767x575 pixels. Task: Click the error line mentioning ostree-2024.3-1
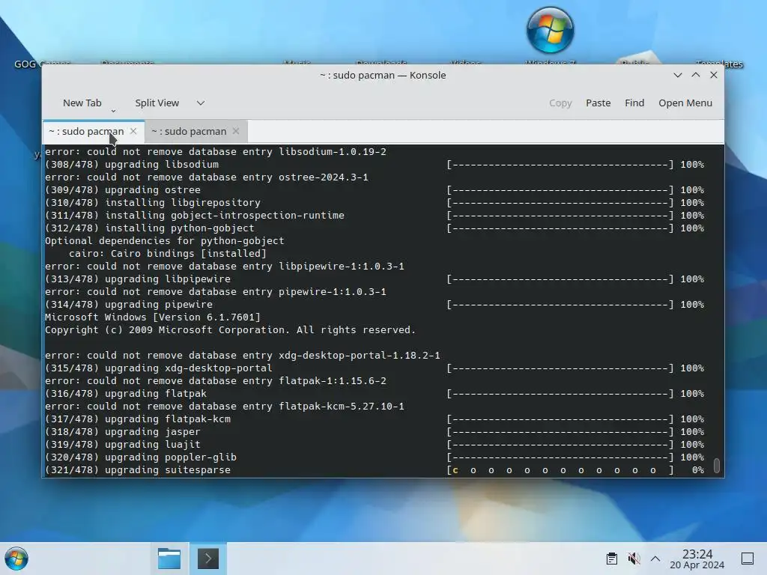click(x=207, y=177)
